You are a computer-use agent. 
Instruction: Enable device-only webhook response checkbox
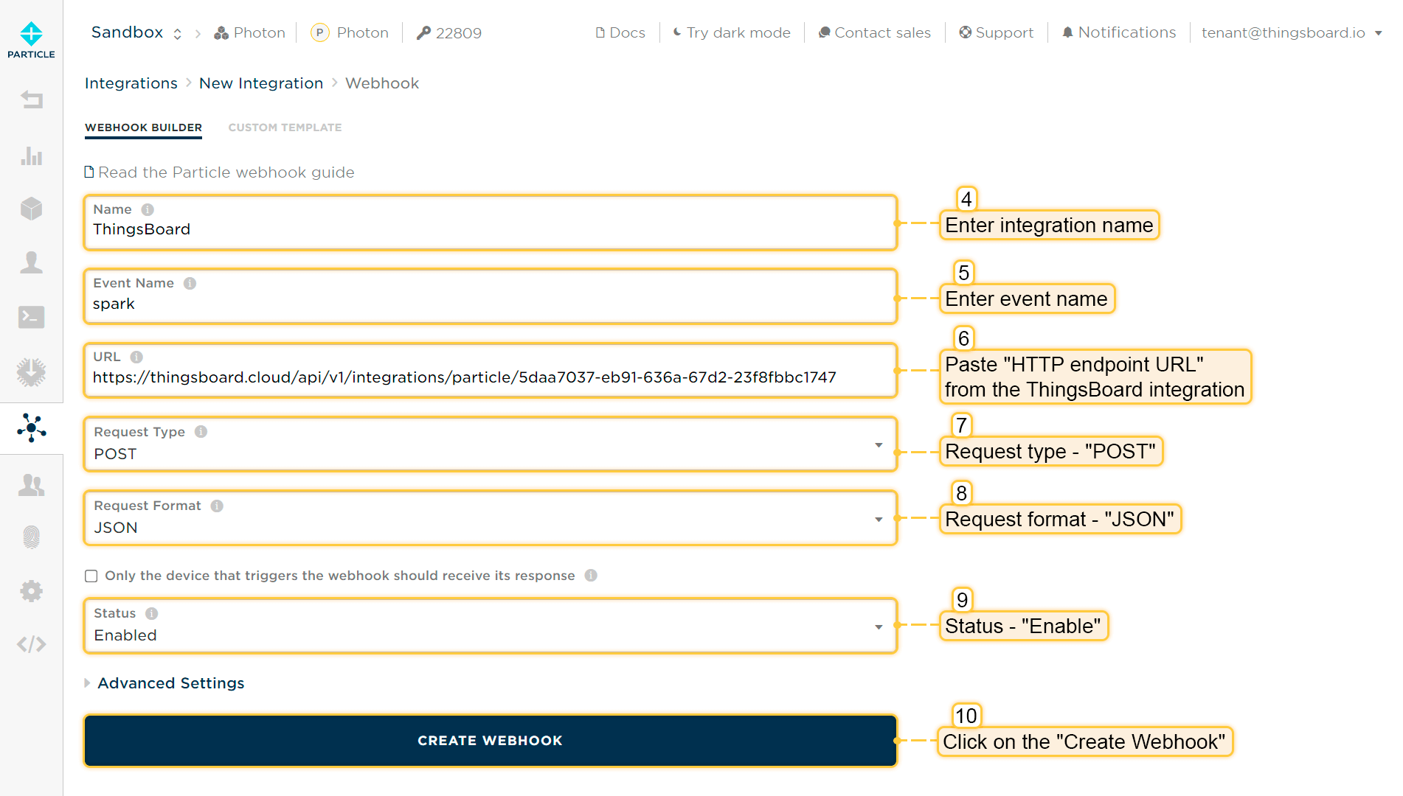point(91,576)
